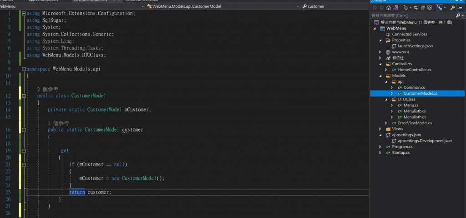Click the class icon in the CustomerModel navigation bar
Image resolution: width=466 pixels, height=218 pixels.
click(149, 6)
